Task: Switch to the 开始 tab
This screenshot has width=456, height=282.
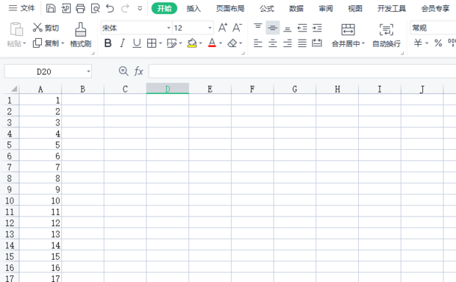Action: click(164, 8)
